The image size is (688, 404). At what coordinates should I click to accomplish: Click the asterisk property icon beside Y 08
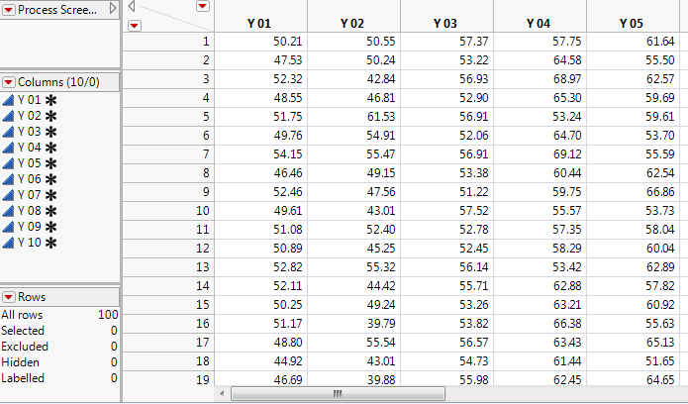[x=50, y=211]
